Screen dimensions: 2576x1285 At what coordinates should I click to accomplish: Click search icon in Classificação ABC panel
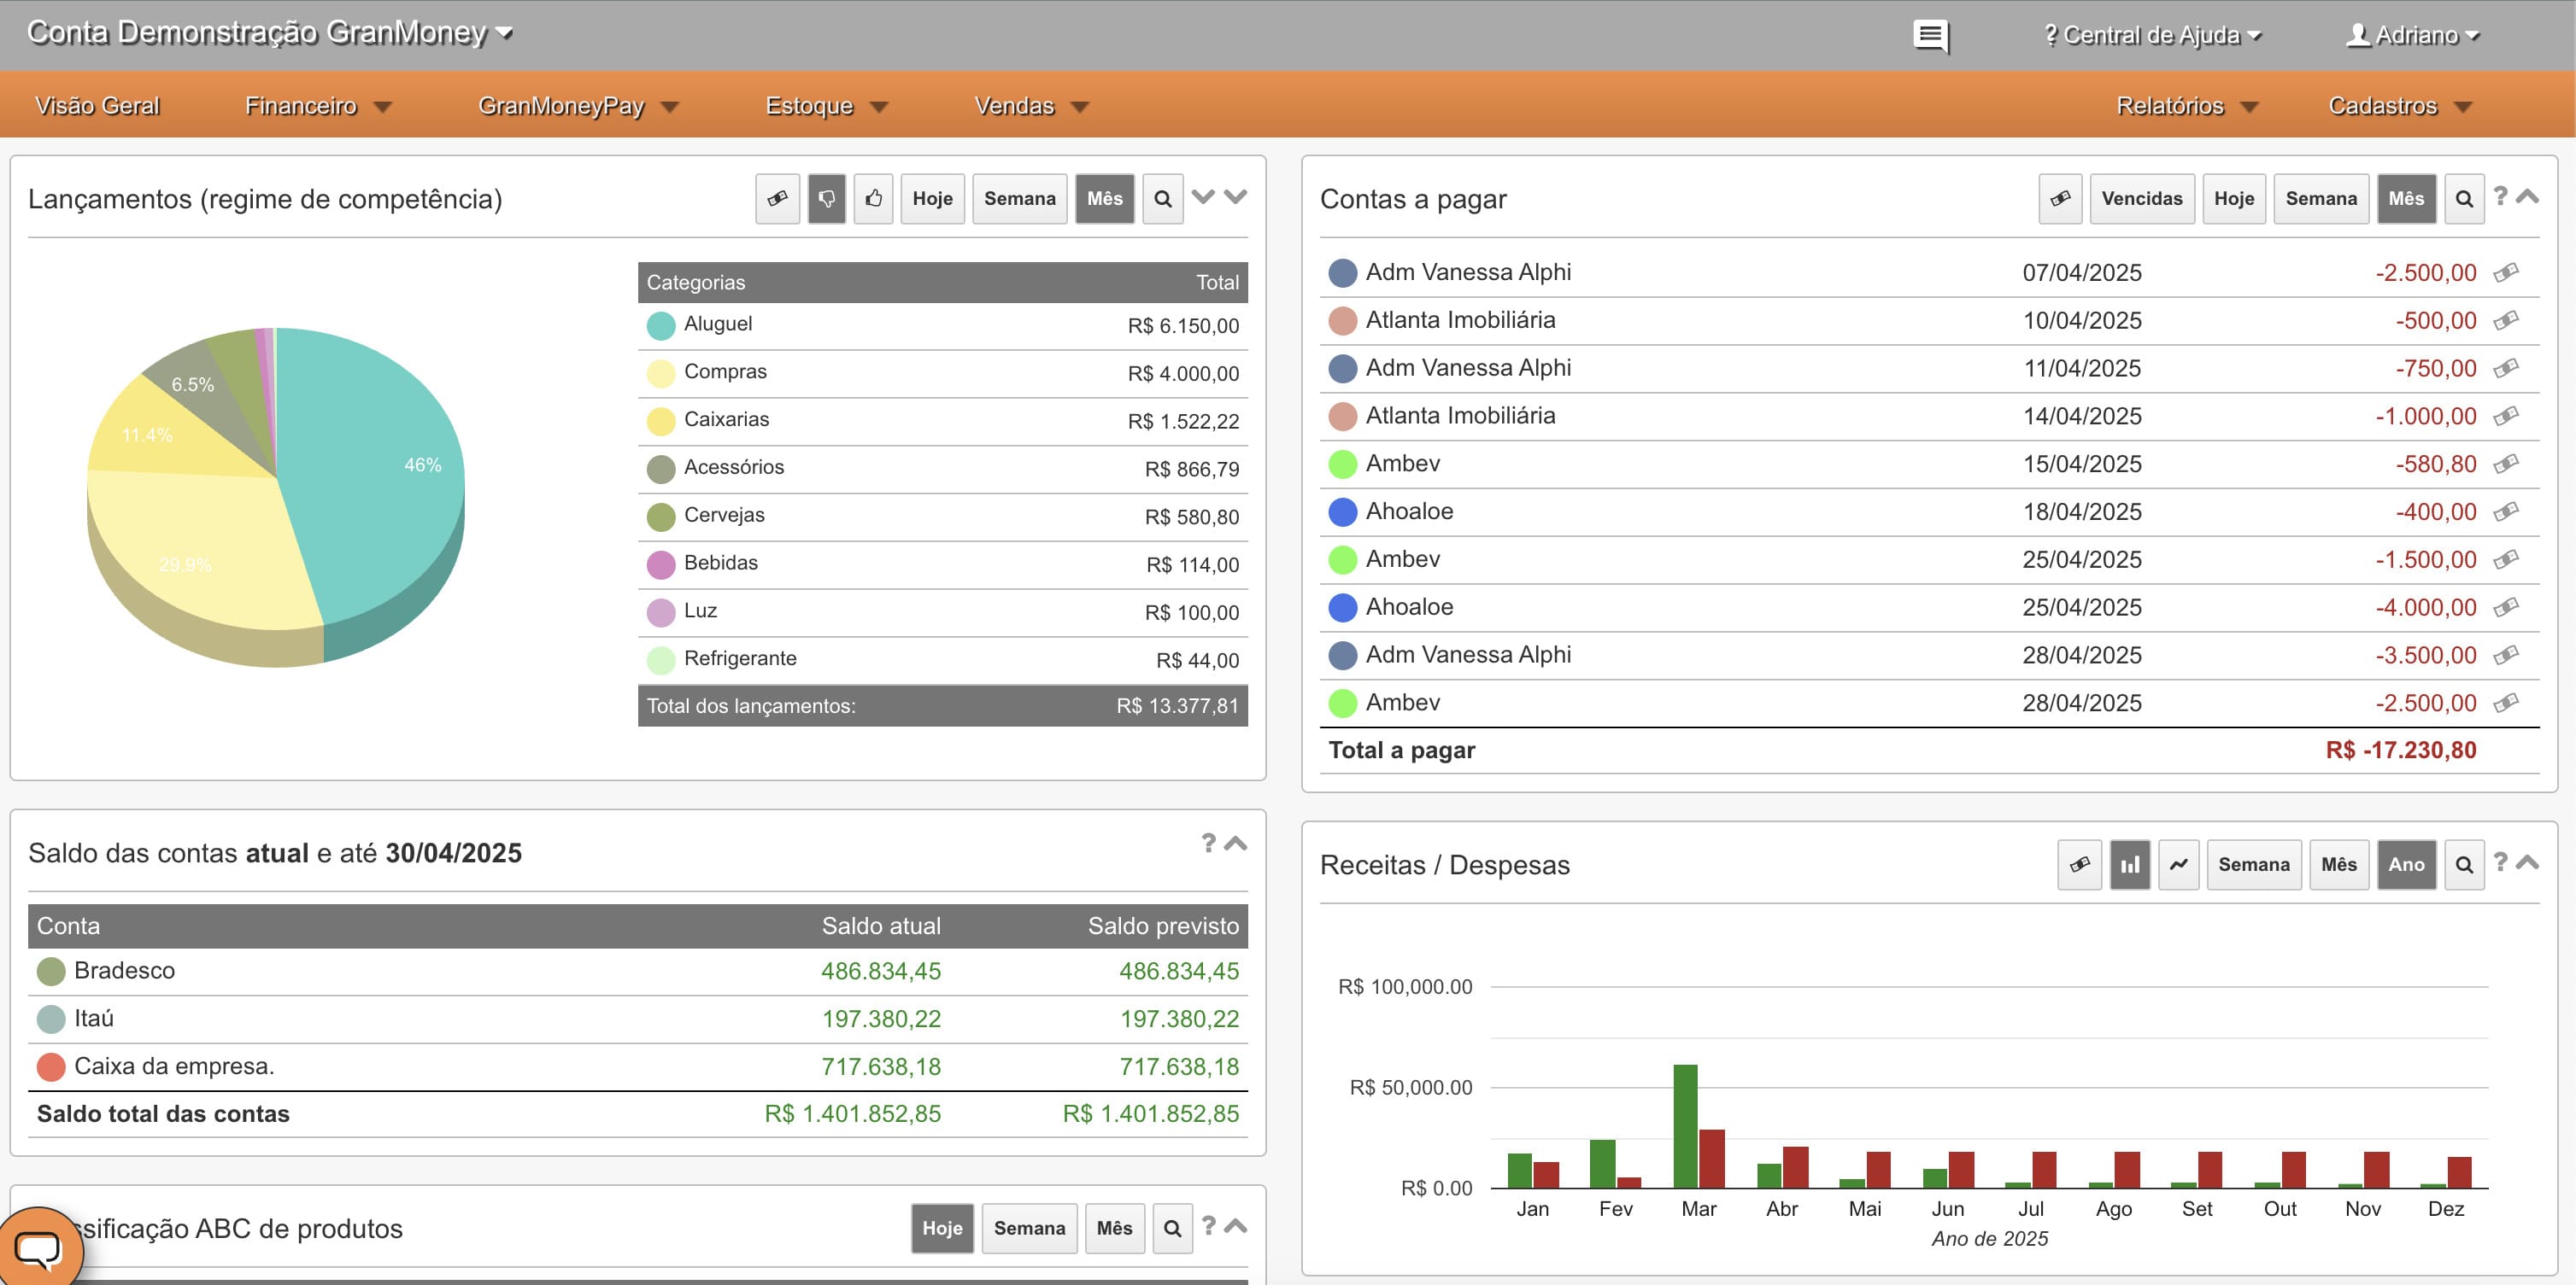pyautogui.click(x=1173, y=1229)
